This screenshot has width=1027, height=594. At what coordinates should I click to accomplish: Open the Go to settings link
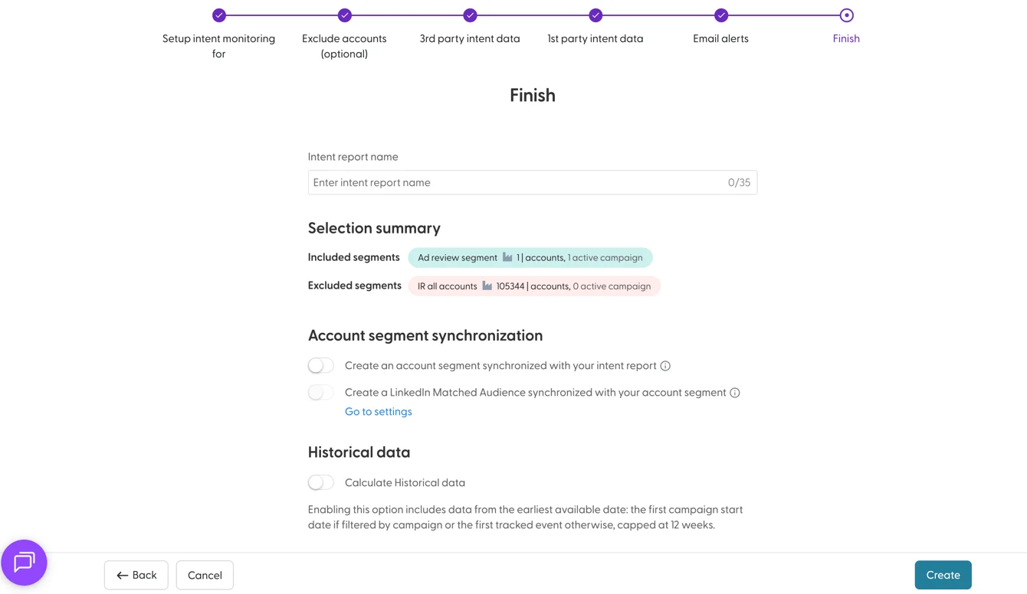(379, 412)
